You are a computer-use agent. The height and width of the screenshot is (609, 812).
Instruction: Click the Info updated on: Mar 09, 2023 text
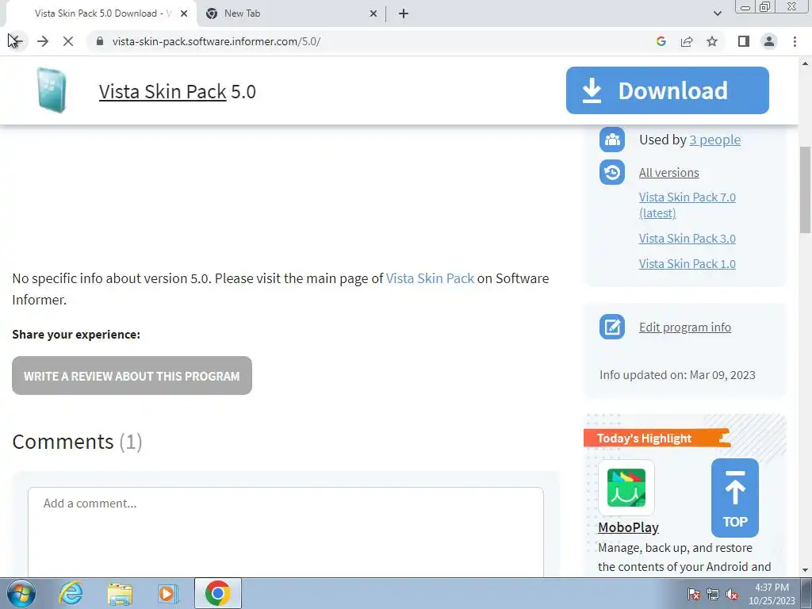tap(677, 374)
